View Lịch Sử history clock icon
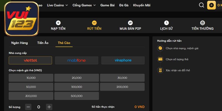222x111 pixels. (166, 23)
